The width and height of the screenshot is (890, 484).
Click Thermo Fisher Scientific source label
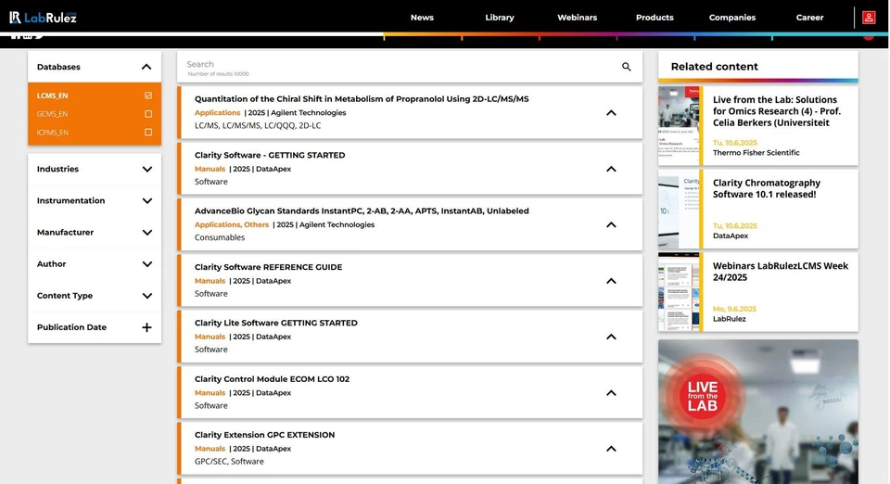click(756, 153)
